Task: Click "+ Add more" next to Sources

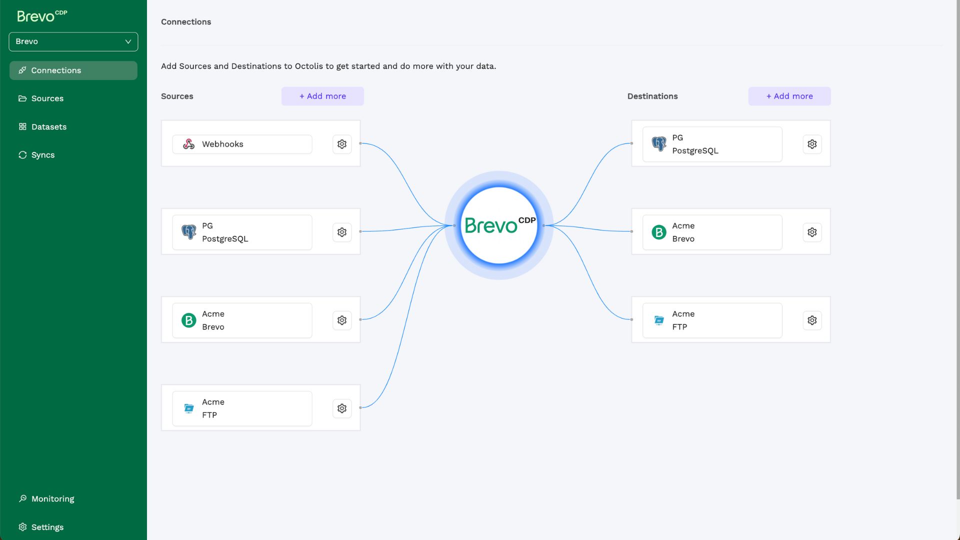Action: coord(322,96)
